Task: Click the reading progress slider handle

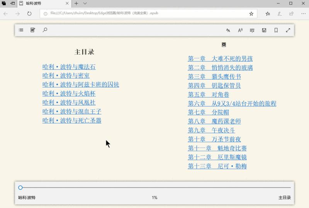Action: click(x=20, y=188)
